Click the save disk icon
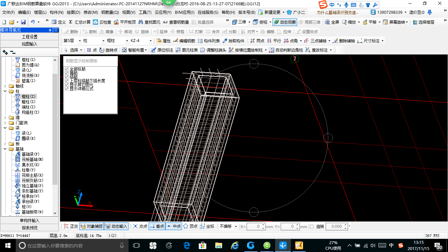Image resolution: width=448 pixels, height=252 pixels. click(23, 22)
